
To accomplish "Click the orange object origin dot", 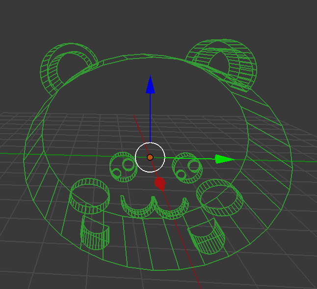I will click(x=150, y=157).
